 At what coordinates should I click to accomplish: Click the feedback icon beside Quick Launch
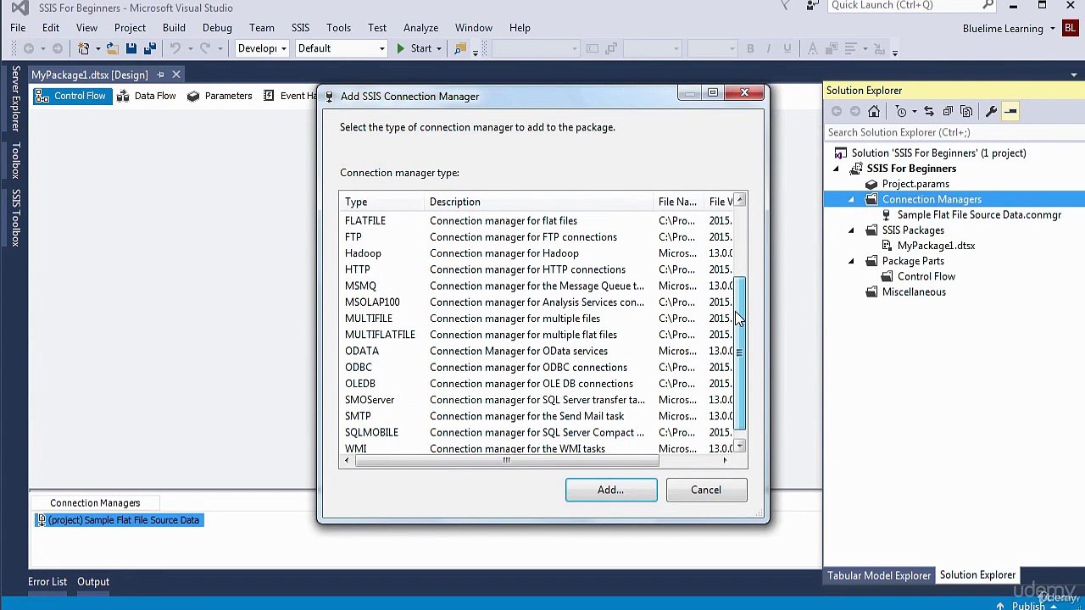812,6
